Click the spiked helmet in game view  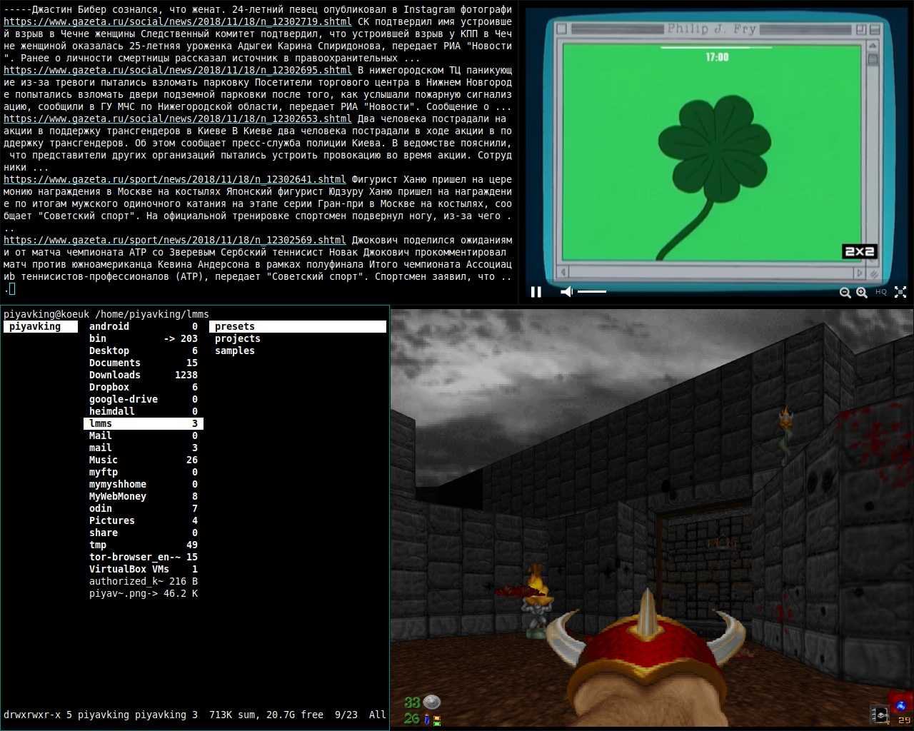(x=647, y=635)
